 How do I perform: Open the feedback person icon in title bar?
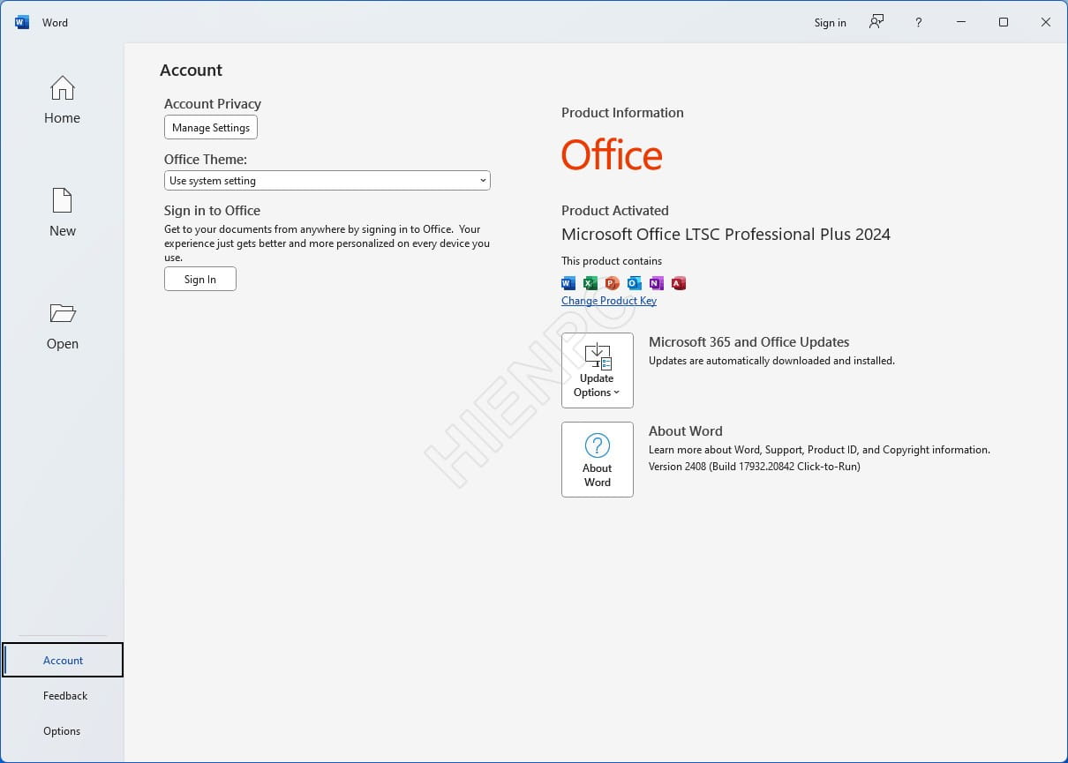(x=876, y=22)
